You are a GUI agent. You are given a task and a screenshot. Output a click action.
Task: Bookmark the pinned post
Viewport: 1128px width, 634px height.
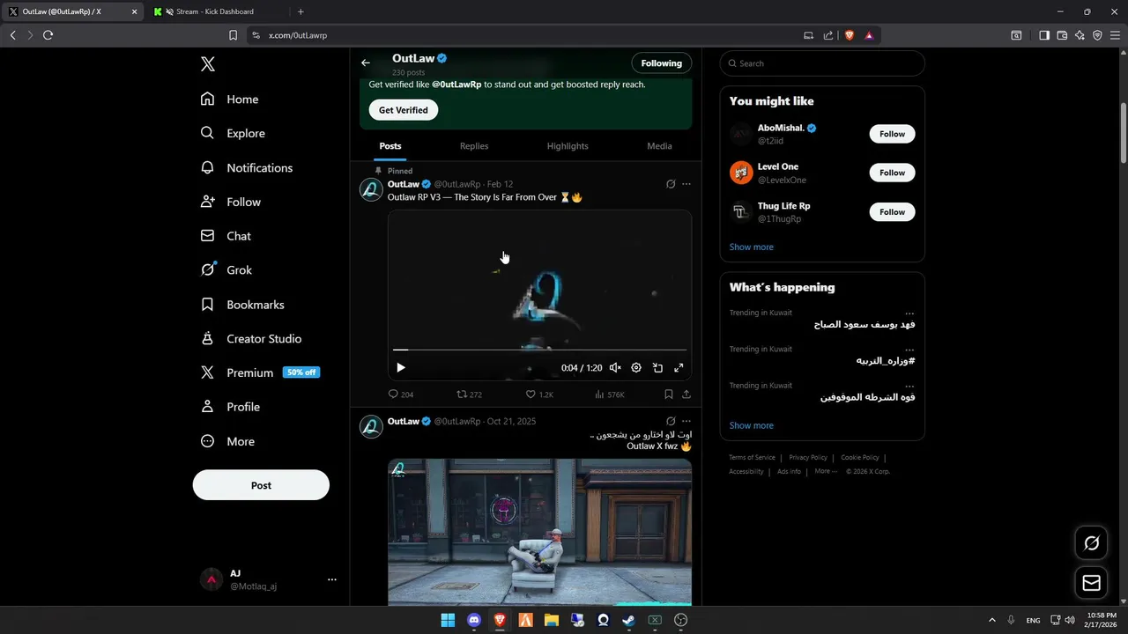coord(669,394)
